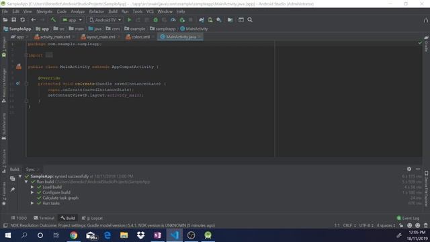Open Build panel settings gear icon

(409, 169)
